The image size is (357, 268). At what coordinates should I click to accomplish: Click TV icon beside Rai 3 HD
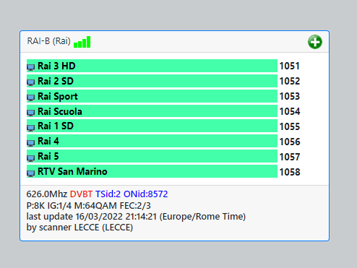coord(30,67)
